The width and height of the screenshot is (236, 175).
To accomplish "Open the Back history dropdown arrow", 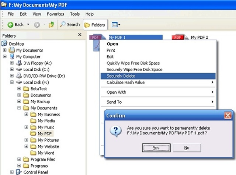I will coord(28,24).
